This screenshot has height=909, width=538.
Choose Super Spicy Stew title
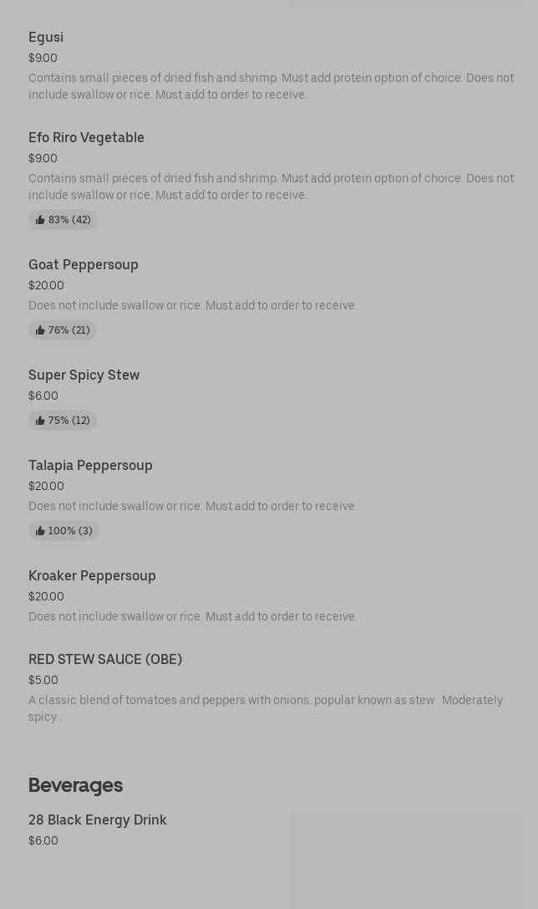pos(84,375)
